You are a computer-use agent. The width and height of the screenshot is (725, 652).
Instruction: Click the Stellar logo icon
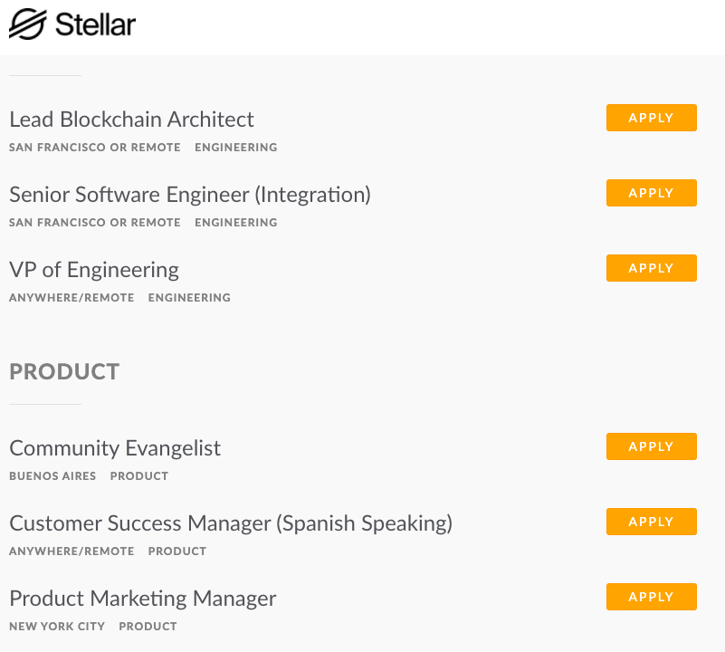coord(26,24)
